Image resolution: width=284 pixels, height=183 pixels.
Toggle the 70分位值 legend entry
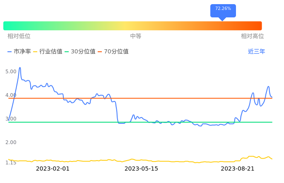[x=113, y=52]
